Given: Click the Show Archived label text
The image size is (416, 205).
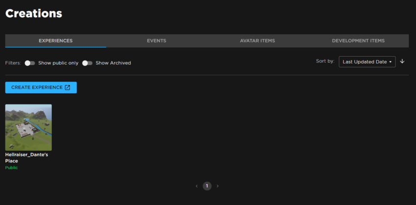Looking at the screenshot, I should click(x=113, y=63).
